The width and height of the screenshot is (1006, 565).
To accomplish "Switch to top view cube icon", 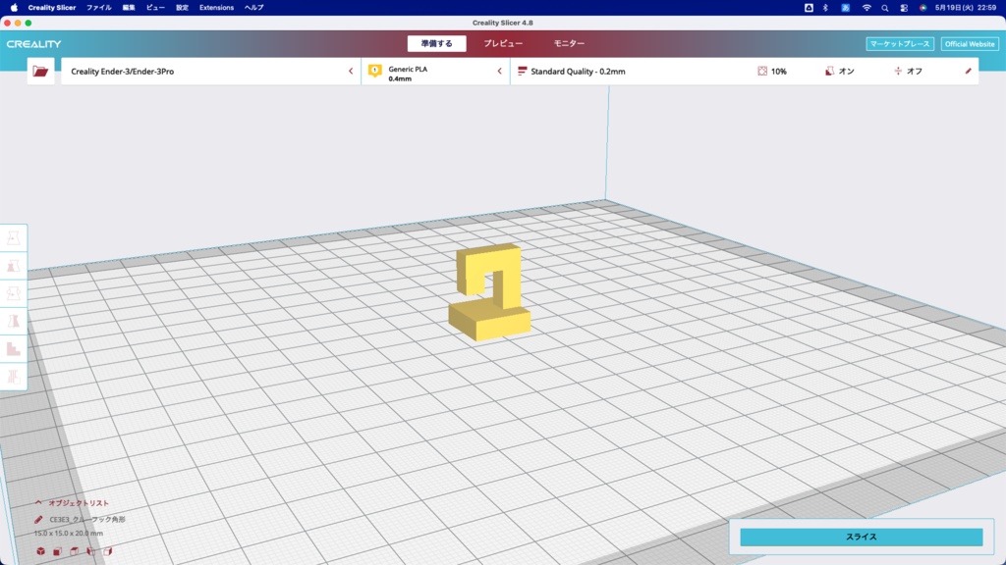I will click(x=74, y=551).
